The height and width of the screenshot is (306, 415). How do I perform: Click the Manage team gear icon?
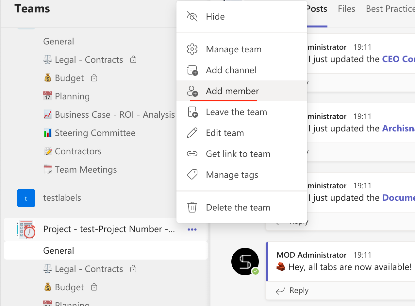click(x=192, y=49)
